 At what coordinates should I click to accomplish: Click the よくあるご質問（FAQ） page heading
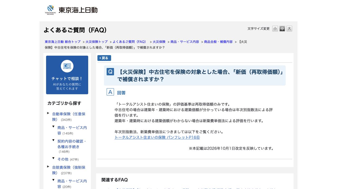click(75, 30)
